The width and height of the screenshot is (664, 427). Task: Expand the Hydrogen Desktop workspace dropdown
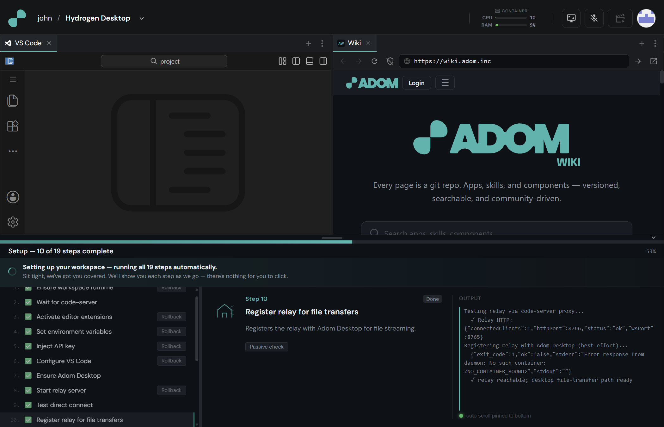142,18
